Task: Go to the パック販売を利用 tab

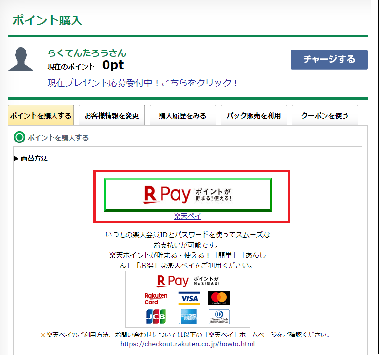Action: click(254, 115)
